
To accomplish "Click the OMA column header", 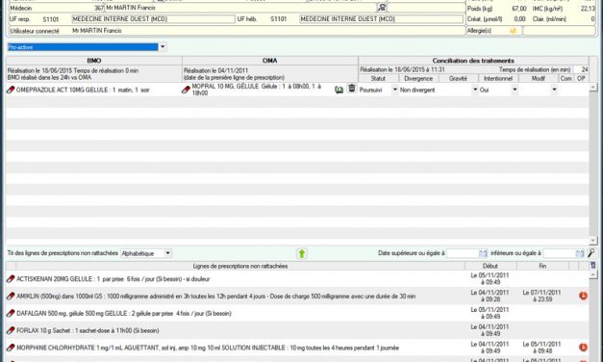I will [x=270, y=61].
